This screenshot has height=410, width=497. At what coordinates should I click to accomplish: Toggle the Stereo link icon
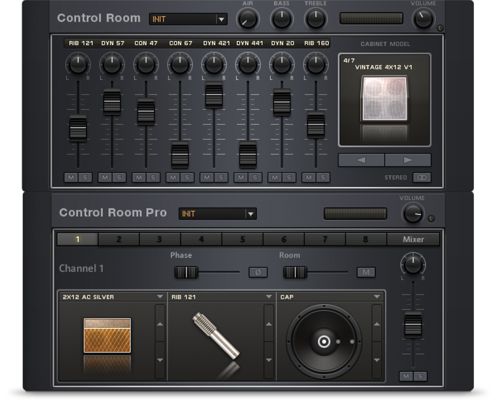pyautogui.click(x=421, y=177)
